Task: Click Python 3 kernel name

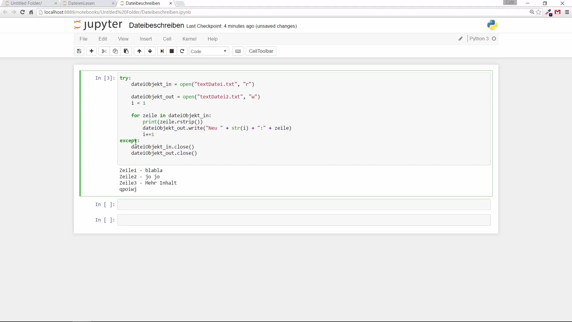Action: (479, 39)
